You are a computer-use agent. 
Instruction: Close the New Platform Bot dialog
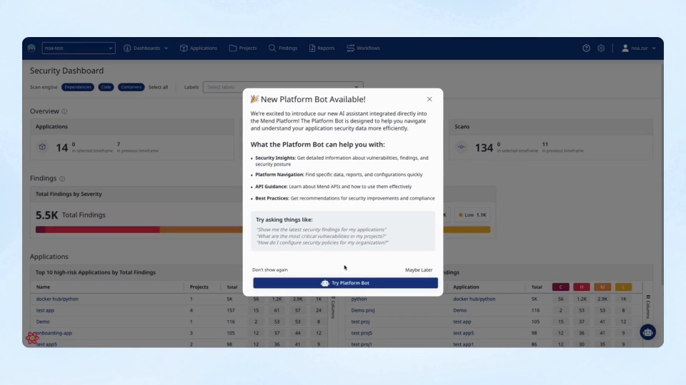(429, 99)
